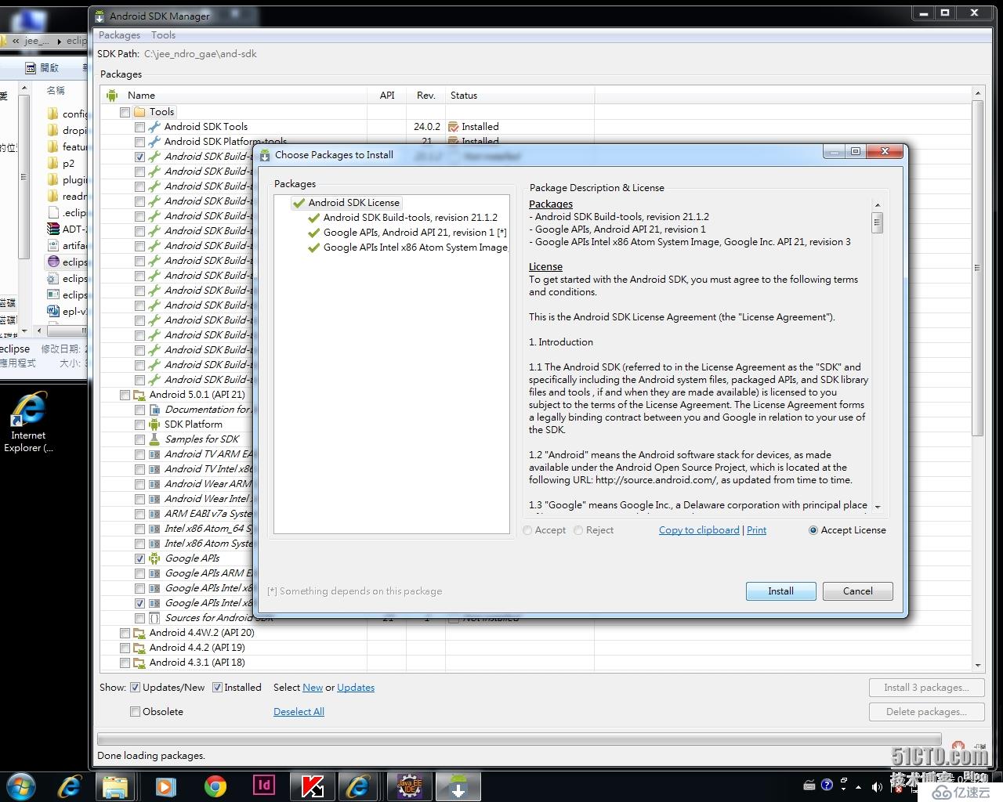Check the Android SDK Tools checkbox
Viewport: 1003px width, 802px height.
click(139, 127)
